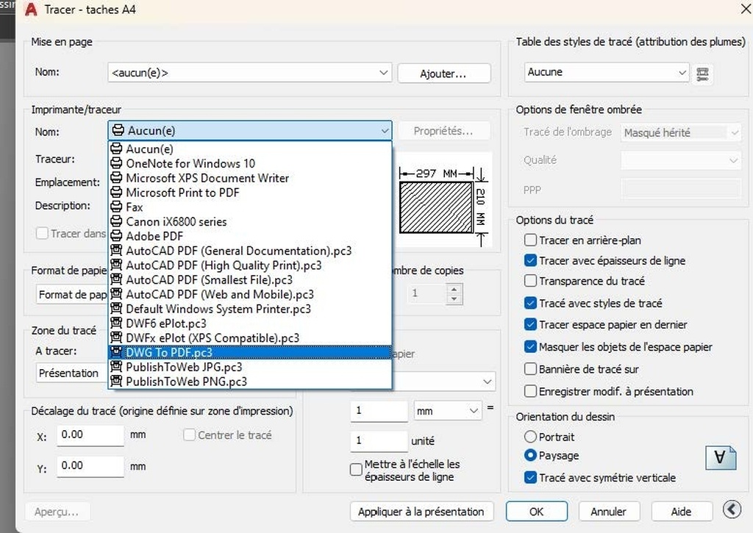Toggle Tracer espace papier en dernier
The height and width of the screenshot is (533, 753).
(x=530, y=325)
